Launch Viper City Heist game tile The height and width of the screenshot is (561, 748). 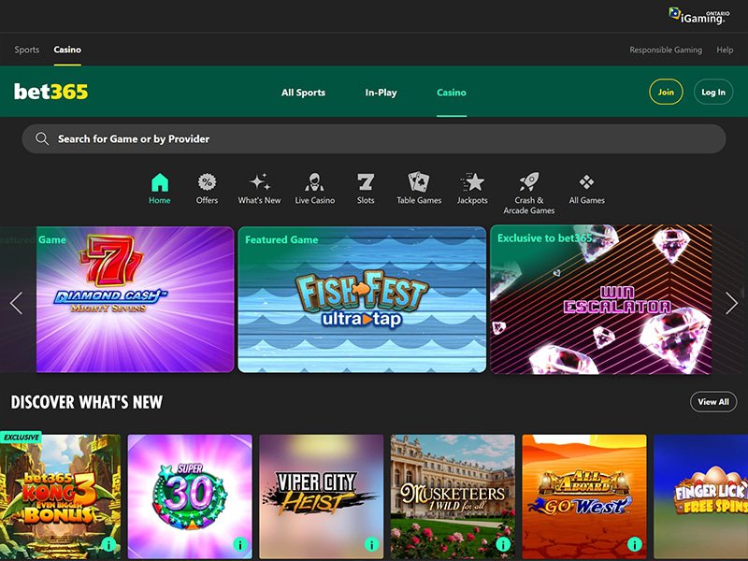(321, 496)
